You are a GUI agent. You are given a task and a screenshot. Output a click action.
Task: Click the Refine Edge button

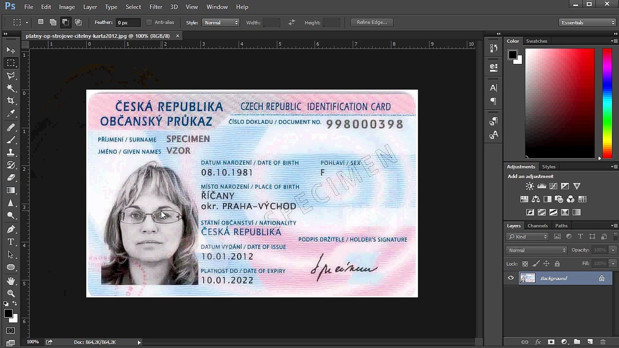tap(372, 22)
